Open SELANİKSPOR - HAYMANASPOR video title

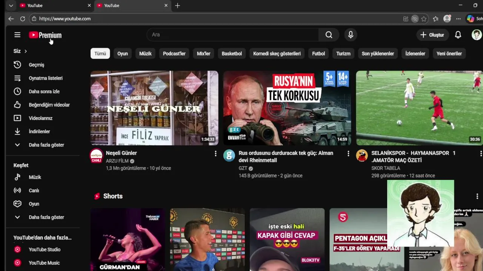(x=413, y=157)
